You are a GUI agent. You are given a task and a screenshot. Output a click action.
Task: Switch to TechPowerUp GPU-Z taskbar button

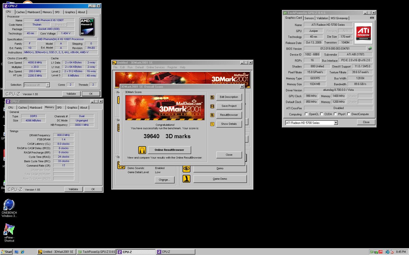[x=96, y=252]
